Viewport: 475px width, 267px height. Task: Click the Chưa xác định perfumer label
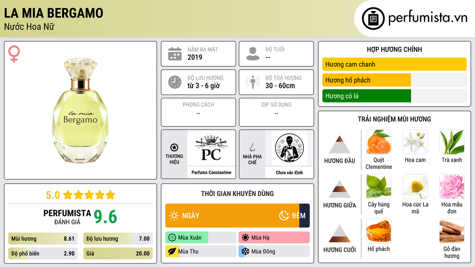coord(289,172)
